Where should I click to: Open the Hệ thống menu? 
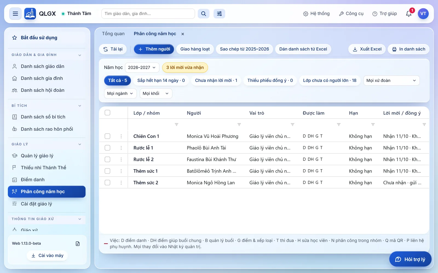[x=316, y=14]
